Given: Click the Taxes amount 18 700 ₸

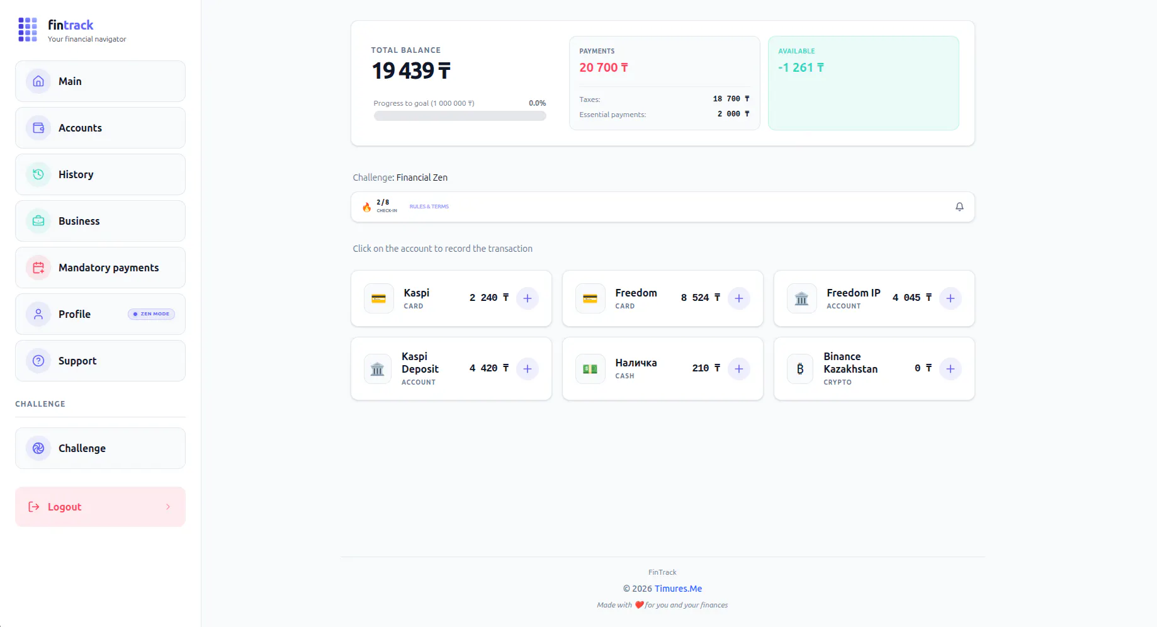Looking at the screenshot, I should tap(731, 99).
